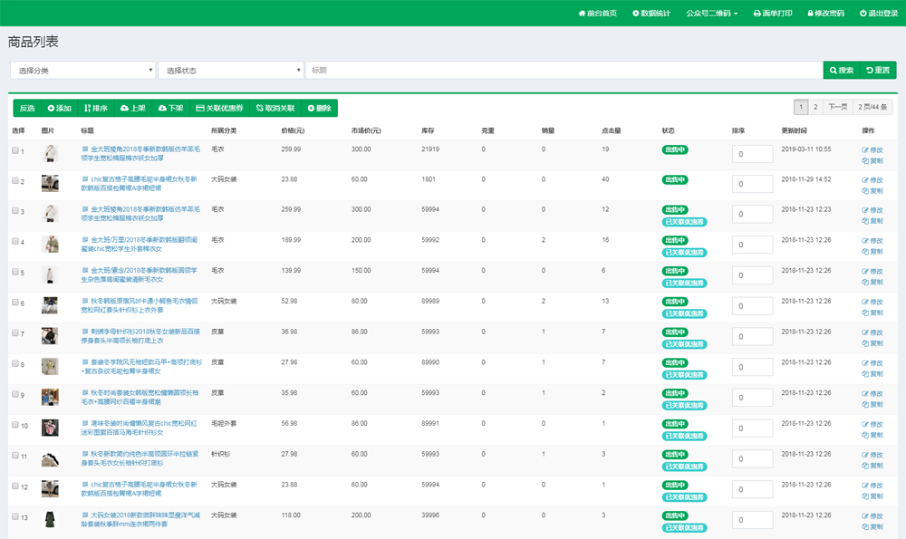Click the 已关联优惠券 badge of product 3
This screenshot has width=906, height=539.
[684, 222]
